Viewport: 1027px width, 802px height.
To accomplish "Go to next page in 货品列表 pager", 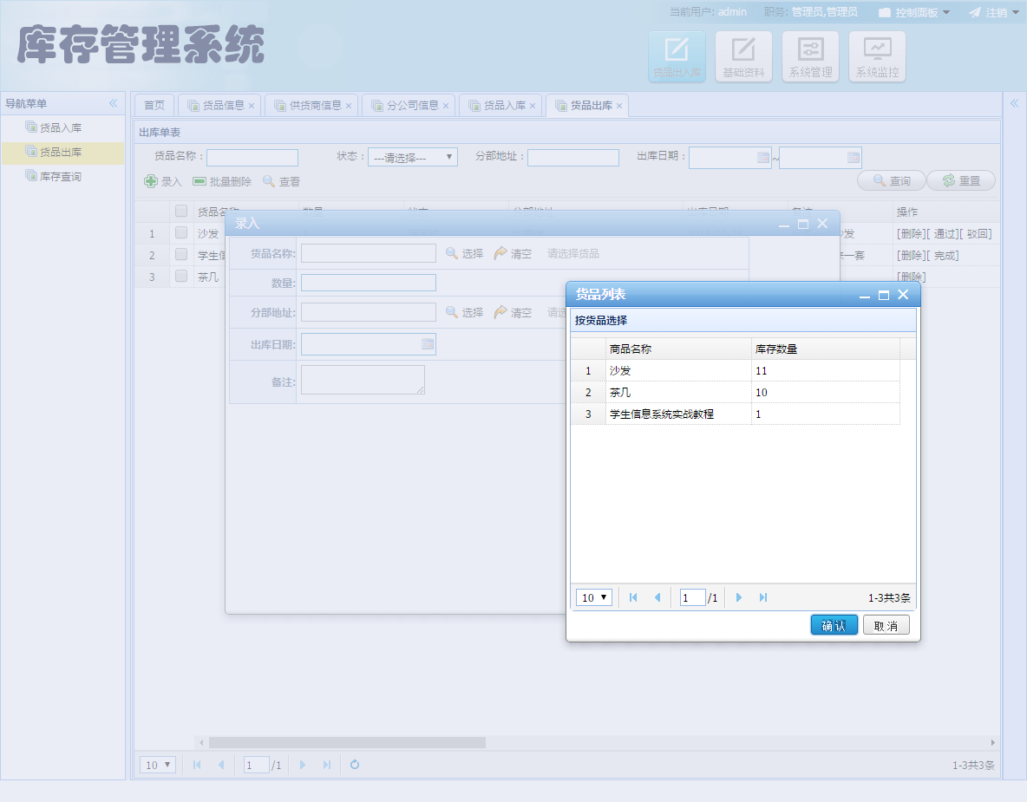I will click(739, 597).
